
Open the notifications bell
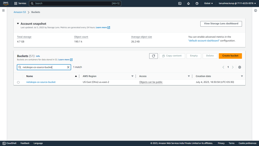(x=188, y=3)
